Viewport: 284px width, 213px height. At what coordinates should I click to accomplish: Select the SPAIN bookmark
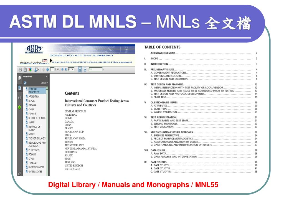tap(31, 159)
